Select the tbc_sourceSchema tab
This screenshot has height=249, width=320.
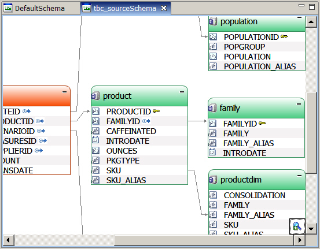point(125,8)
